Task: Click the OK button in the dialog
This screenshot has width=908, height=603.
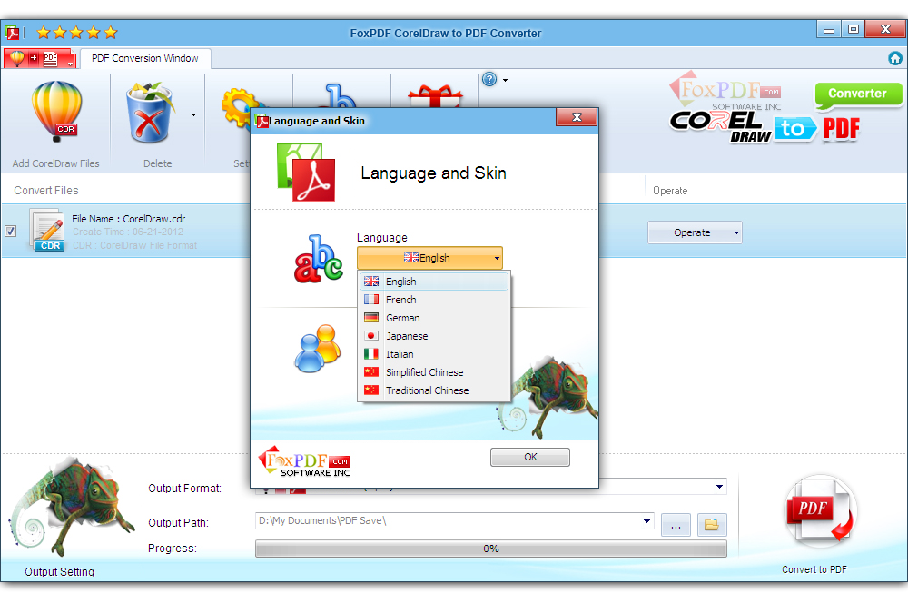Action: point(530,457)
